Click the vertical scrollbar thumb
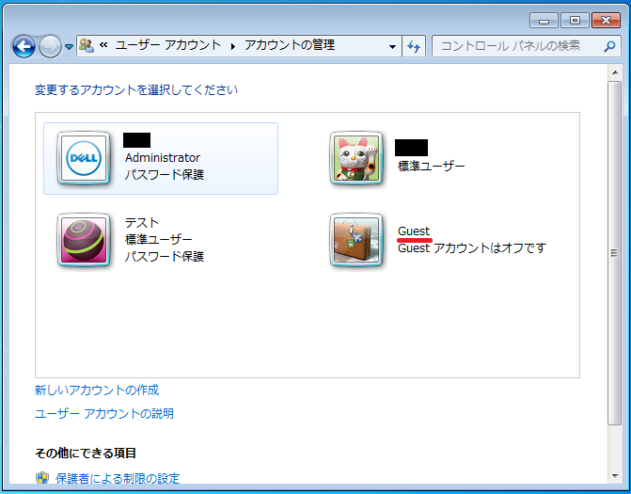Viewport: 631px width, 494px height. (614, 253)
